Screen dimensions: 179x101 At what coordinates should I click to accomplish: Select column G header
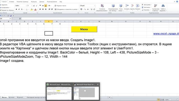pos(49,21)
